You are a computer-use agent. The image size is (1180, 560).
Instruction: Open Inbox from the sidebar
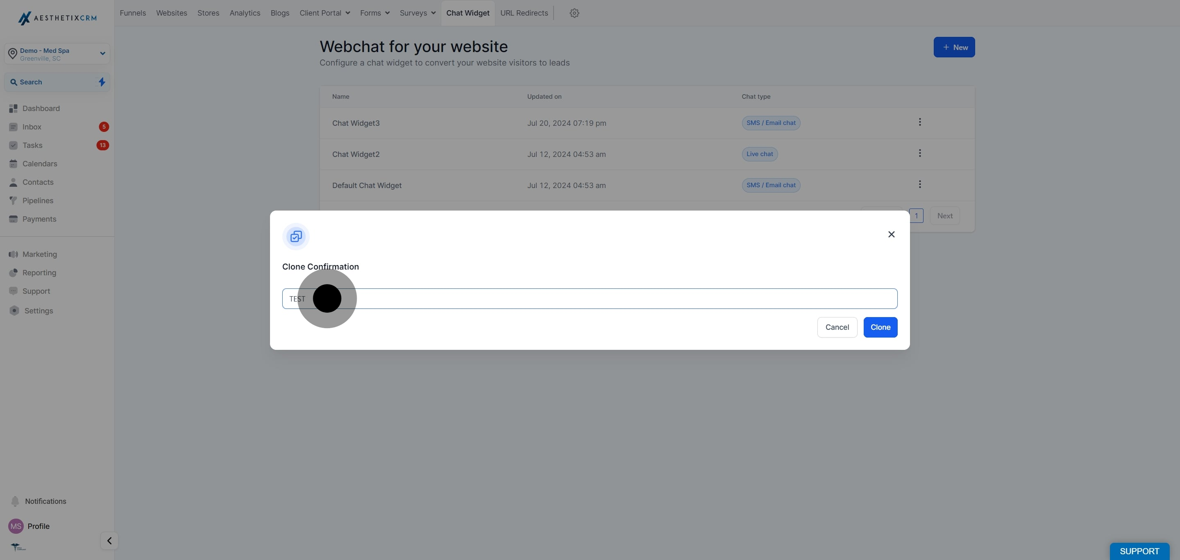pos(32,127)
